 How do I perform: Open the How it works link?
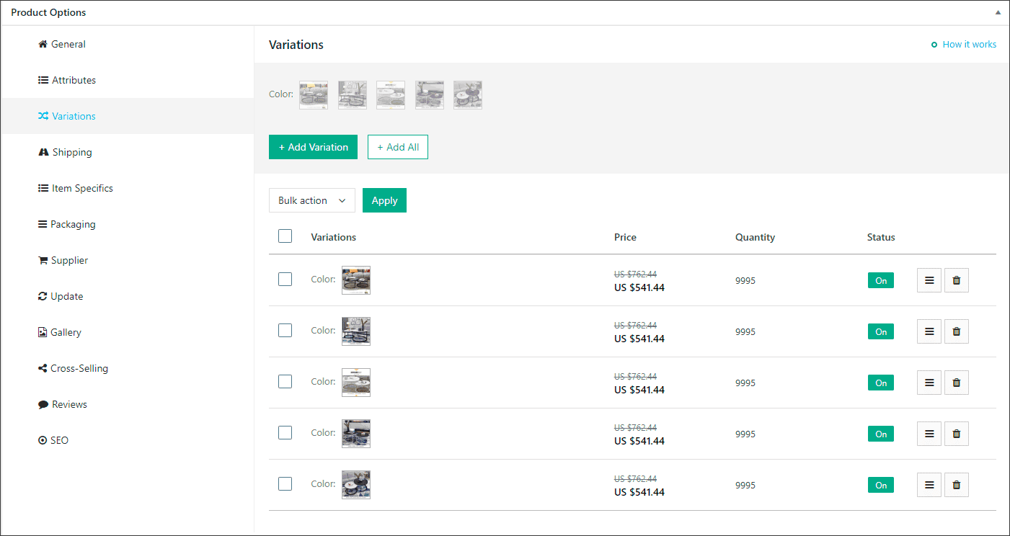point(964,45)
